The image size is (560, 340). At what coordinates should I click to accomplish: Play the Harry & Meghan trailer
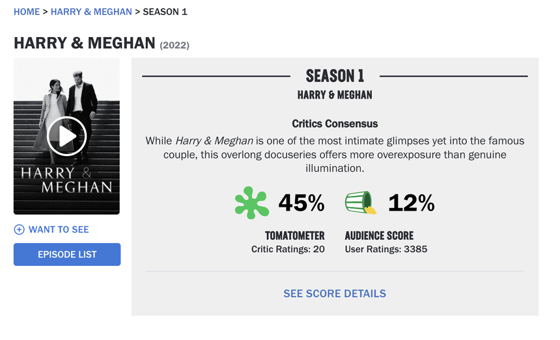pyautogui.click(x=66, y=136)
